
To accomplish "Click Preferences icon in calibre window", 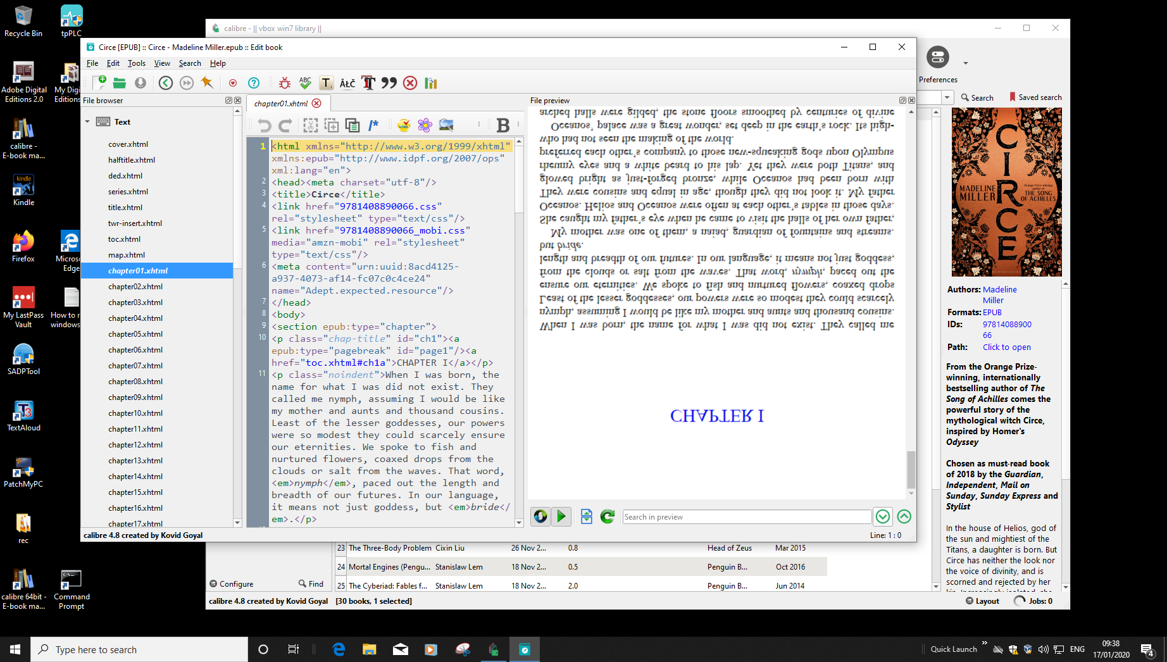I will (x=938, y=58).
